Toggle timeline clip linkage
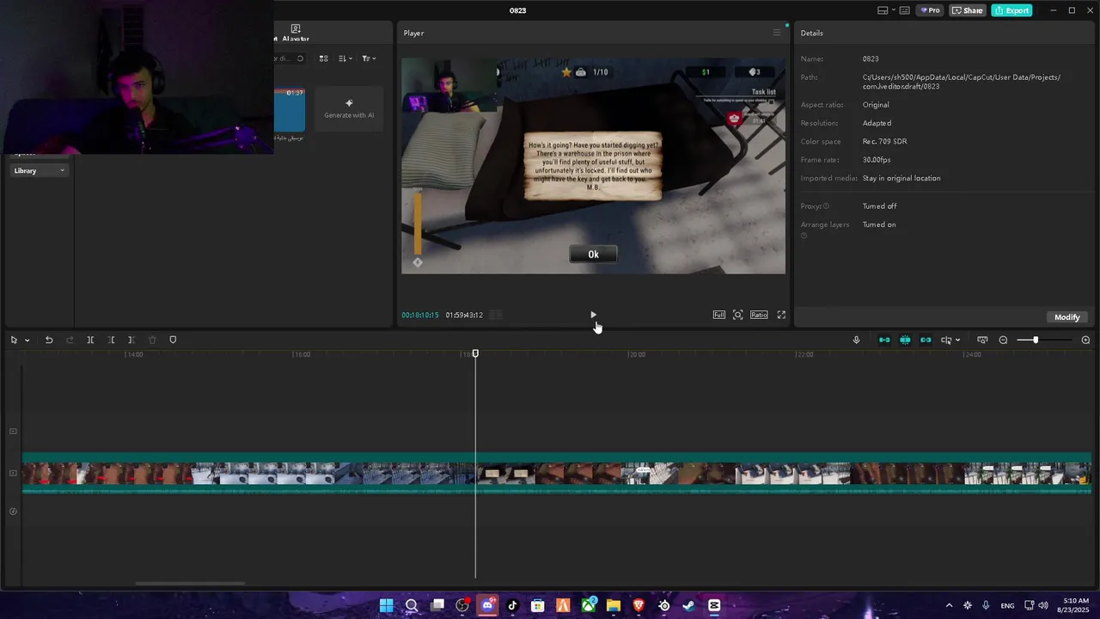Image resolution: width=1100 pixels, height=619 pixels. (x=926, y=340)
